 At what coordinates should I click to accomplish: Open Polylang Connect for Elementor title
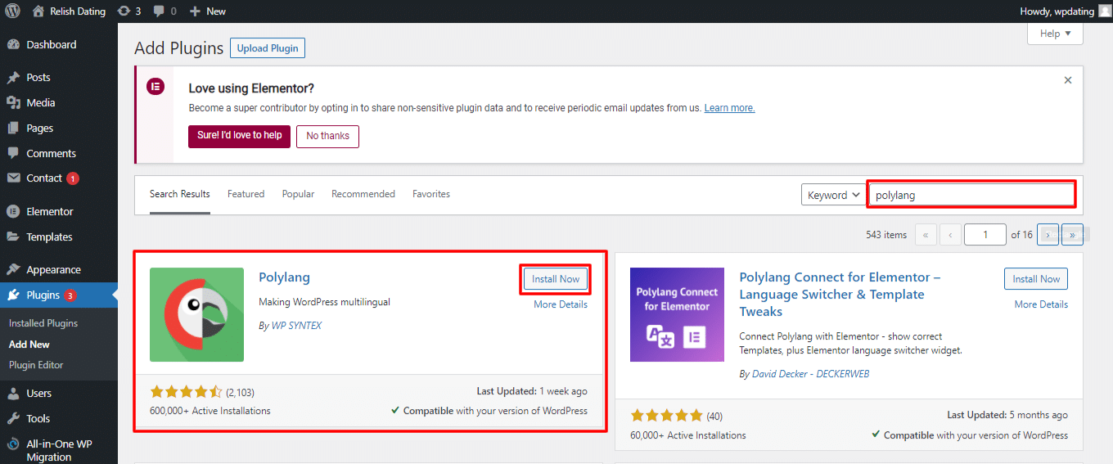(x=840, y=295)
